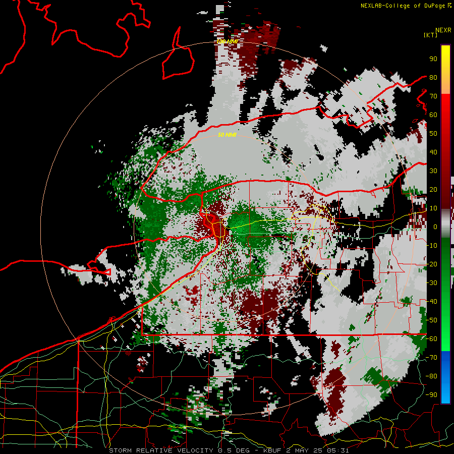Viewport: 454px width, 454px height.
Task: Click the 0 knot scale label
Action: pos(435,226)
